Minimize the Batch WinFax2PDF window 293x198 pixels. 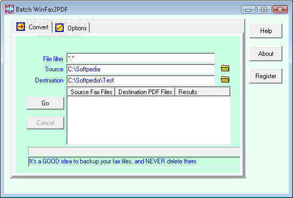pos(248,9)
